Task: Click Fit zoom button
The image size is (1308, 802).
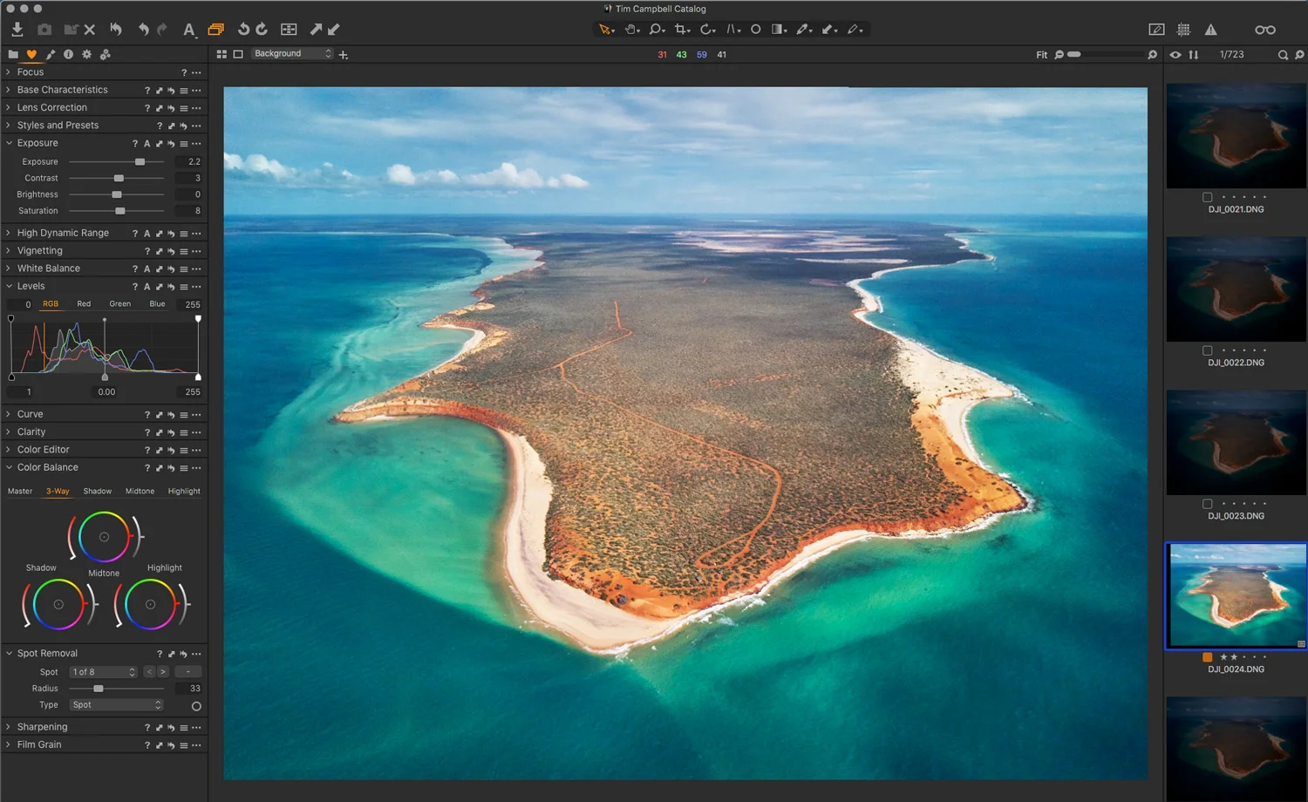Action: (x=1041, y=55)
